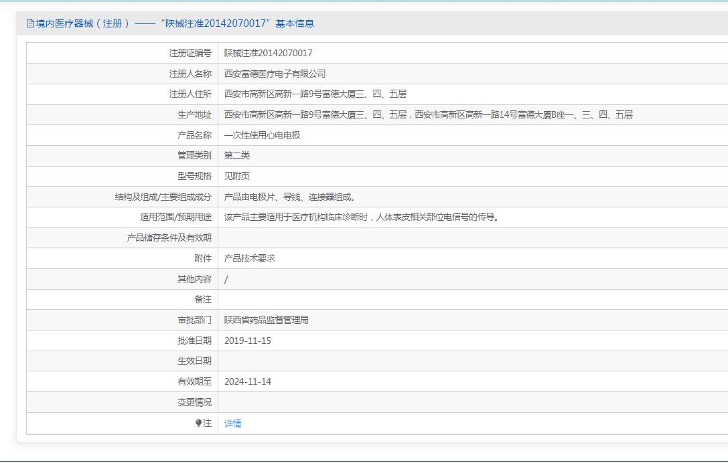Click approval department 陕西省药品监督管理局
Image resolution: width=728 pixels, height=463 pixels.
tap(266, 320)
